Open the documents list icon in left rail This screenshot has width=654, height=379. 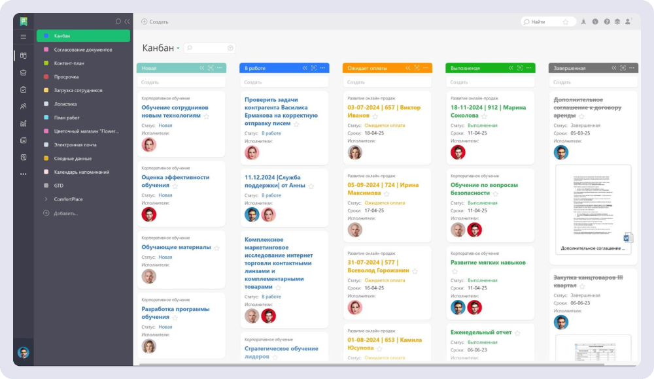pyautogui.click(x=24, y=140)
